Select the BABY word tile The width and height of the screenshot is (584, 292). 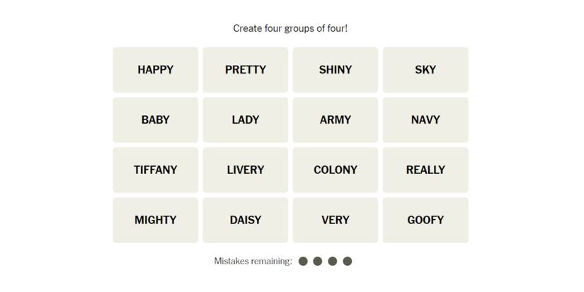pos(155,120)
